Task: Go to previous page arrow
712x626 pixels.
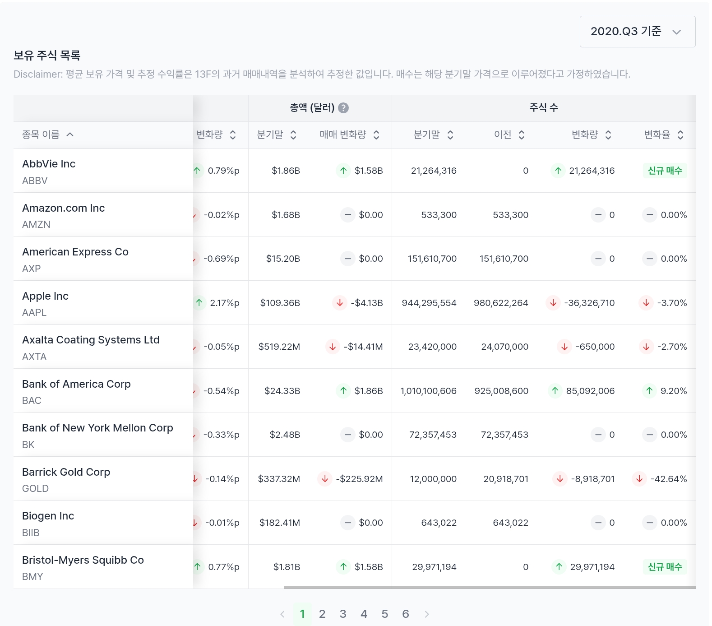Action: coord(282,614)
